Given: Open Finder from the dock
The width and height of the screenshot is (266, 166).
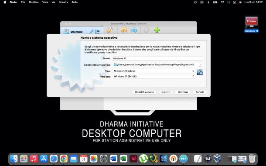Looking at the screenshot, I should (14, 159).
